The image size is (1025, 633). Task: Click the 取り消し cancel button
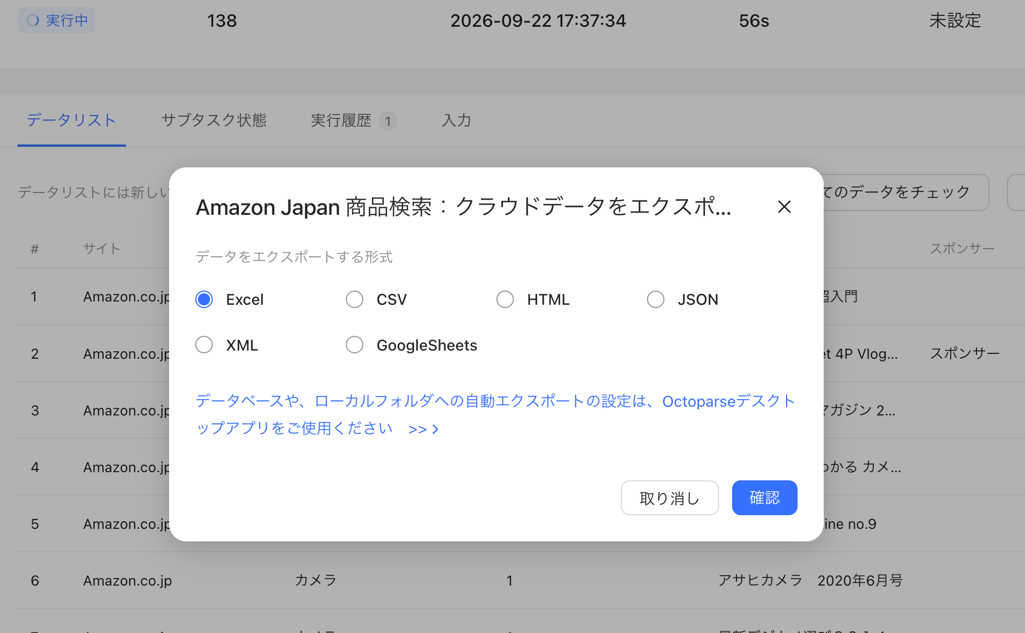(669, 498)
